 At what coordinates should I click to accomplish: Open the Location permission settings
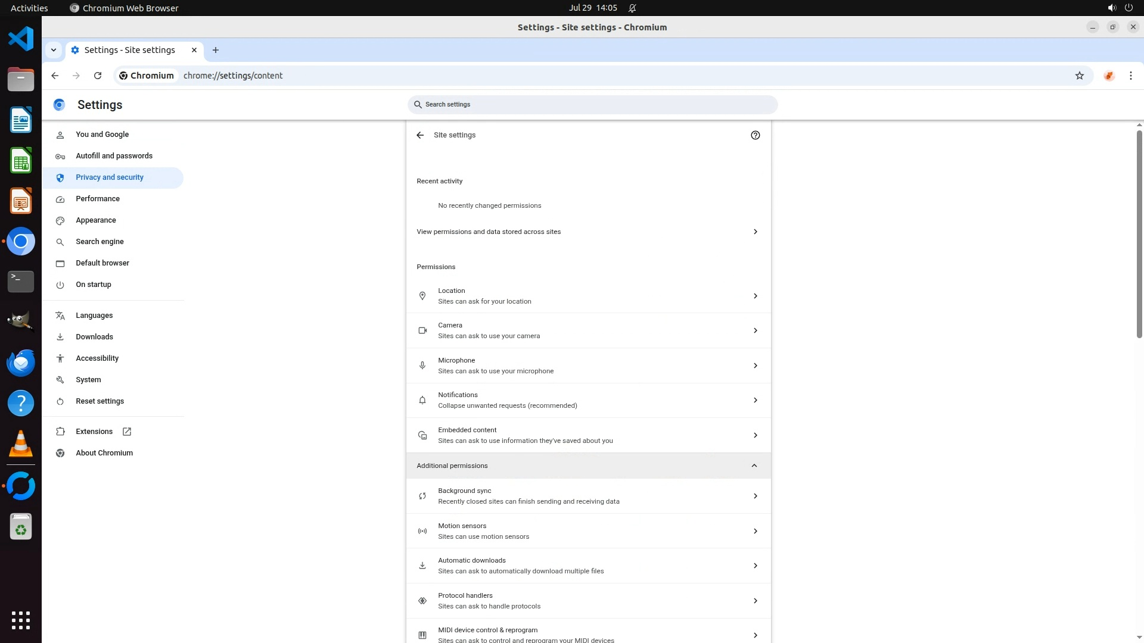click(588, 296)
